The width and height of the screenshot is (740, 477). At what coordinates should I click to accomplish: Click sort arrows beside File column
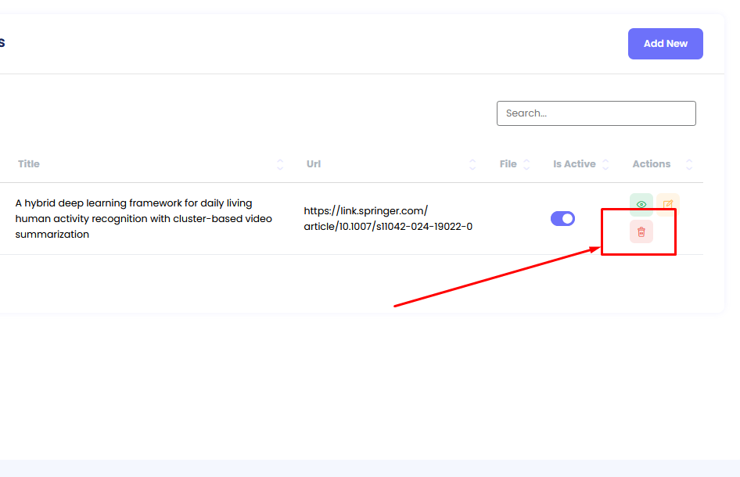(526, 164)
